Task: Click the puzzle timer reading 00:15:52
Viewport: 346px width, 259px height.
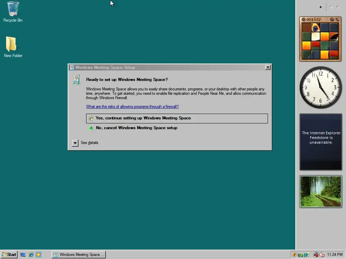Action: tap(313, 20)
